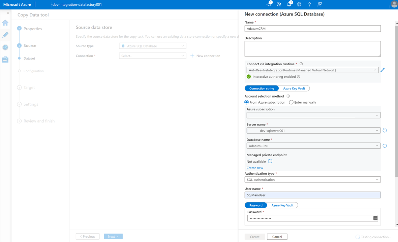The width and height of the screenshot is (398, 242).
Task: Click info icon beside Account selection method
Action: click(288, 96)
